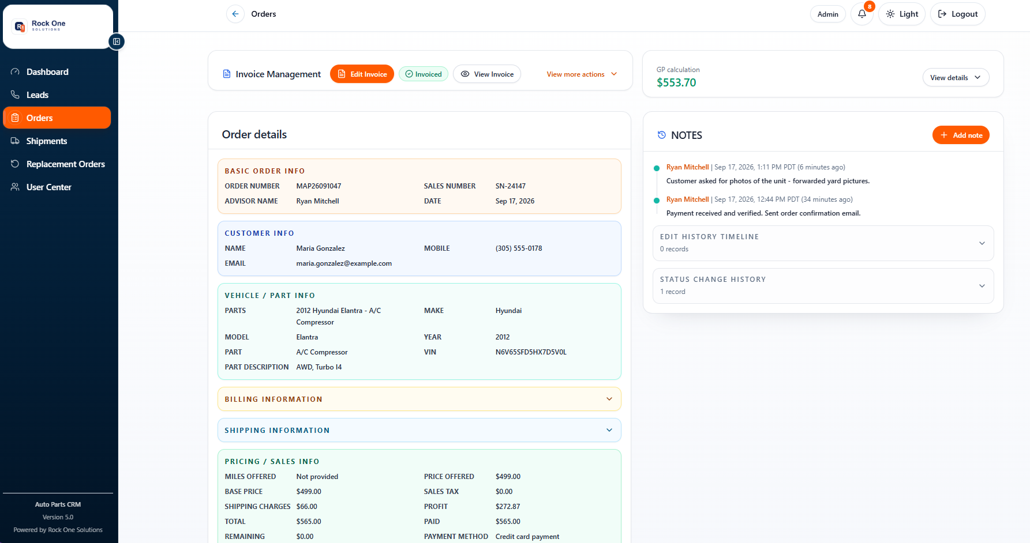Click sales number SN-24147

(x=511, y=186)
